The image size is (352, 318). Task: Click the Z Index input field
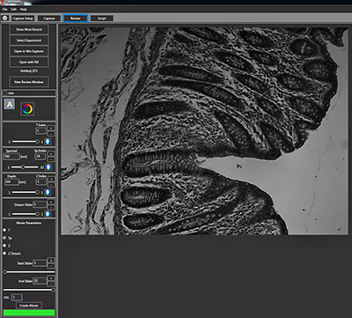pyautogui.click(x=41, y=181)
